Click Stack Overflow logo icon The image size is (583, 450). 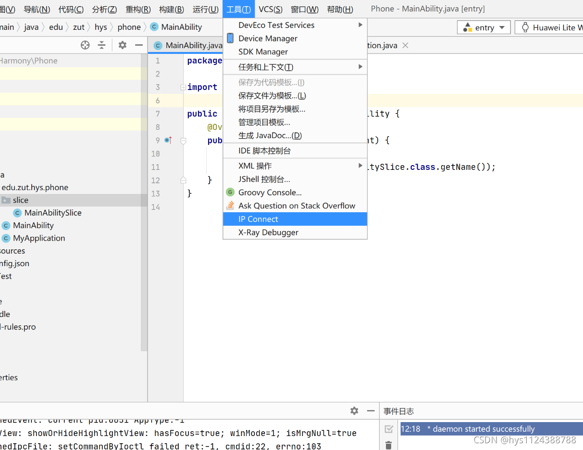pyautogui.click(x=230, y=206)
